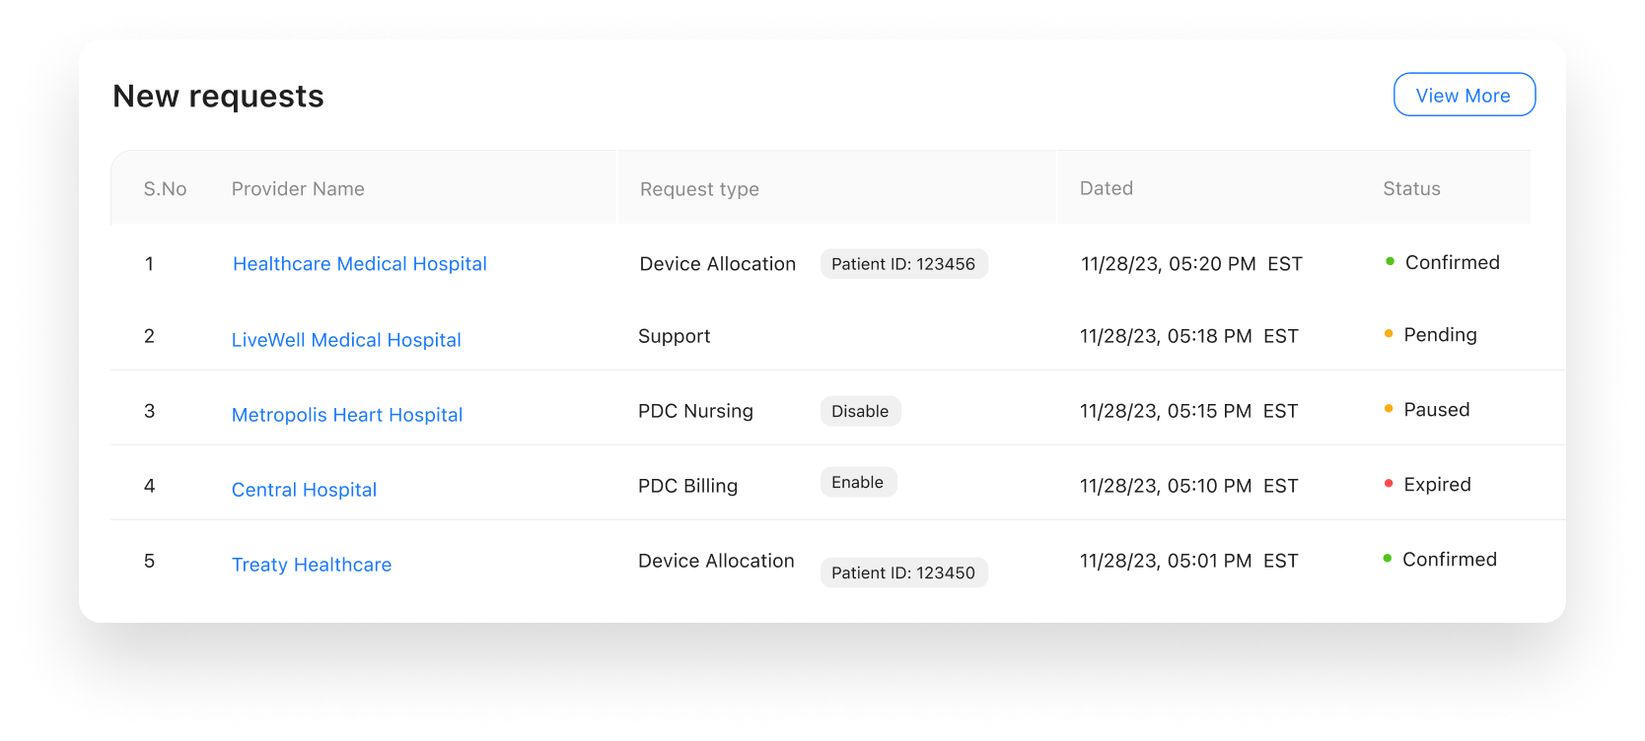The image size is (1645, 741).
Task: Select the Patient ID: 123456 badge
Action: click(x=903, y=263)
